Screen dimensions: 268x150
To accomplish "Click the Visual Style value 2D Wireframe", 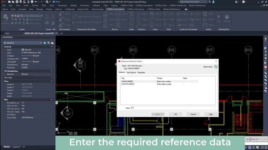I will [27, 117].
